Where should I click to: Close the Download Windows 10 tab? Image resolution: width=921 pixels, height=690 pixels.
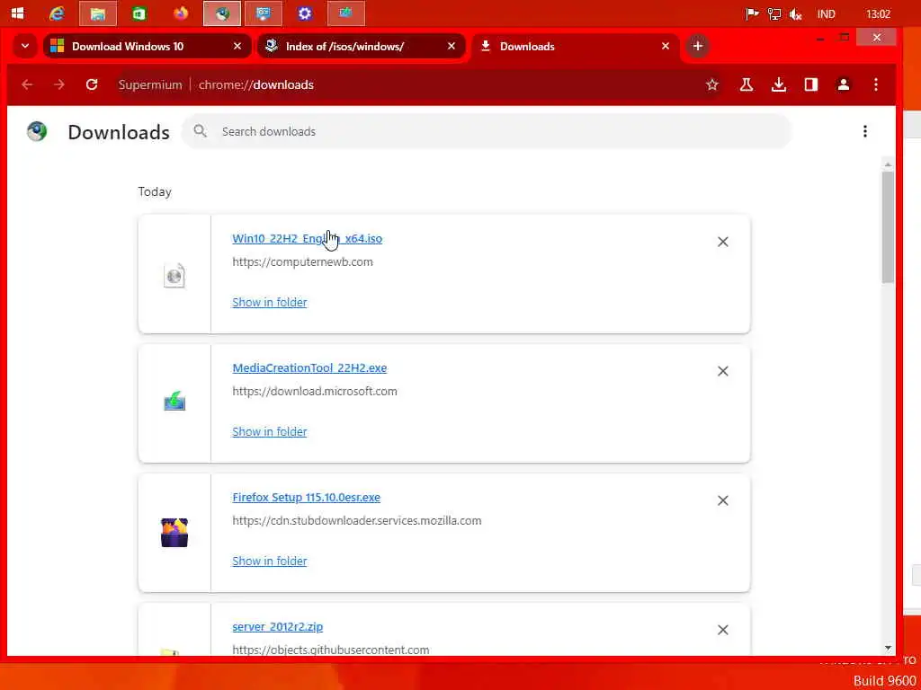coord(237,47)
